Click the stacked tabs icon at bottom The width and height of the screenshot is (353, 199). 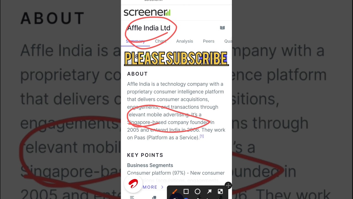pyautogui.click(x=154, y=197)
